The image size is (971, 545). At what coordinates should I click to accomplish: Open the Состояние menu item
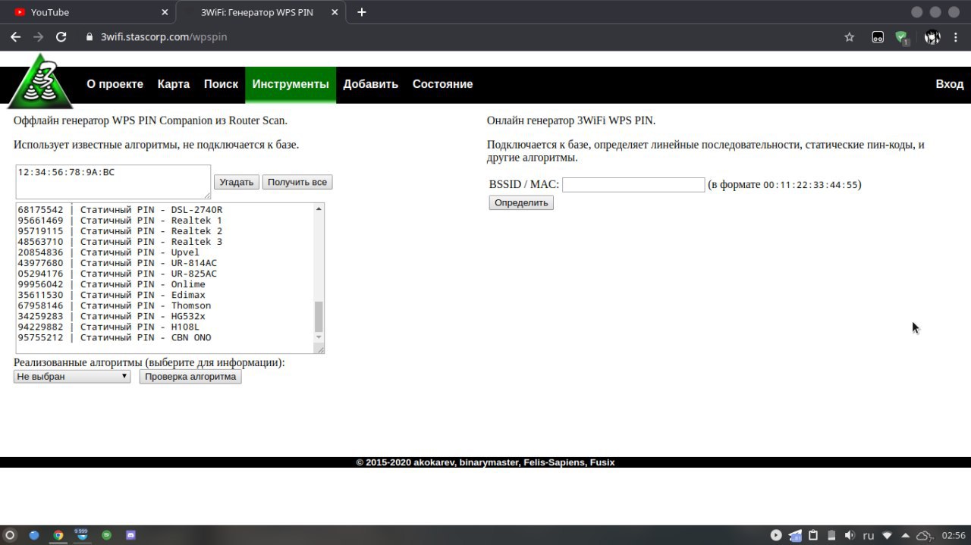pyautogui.click(x=442, y=84)
